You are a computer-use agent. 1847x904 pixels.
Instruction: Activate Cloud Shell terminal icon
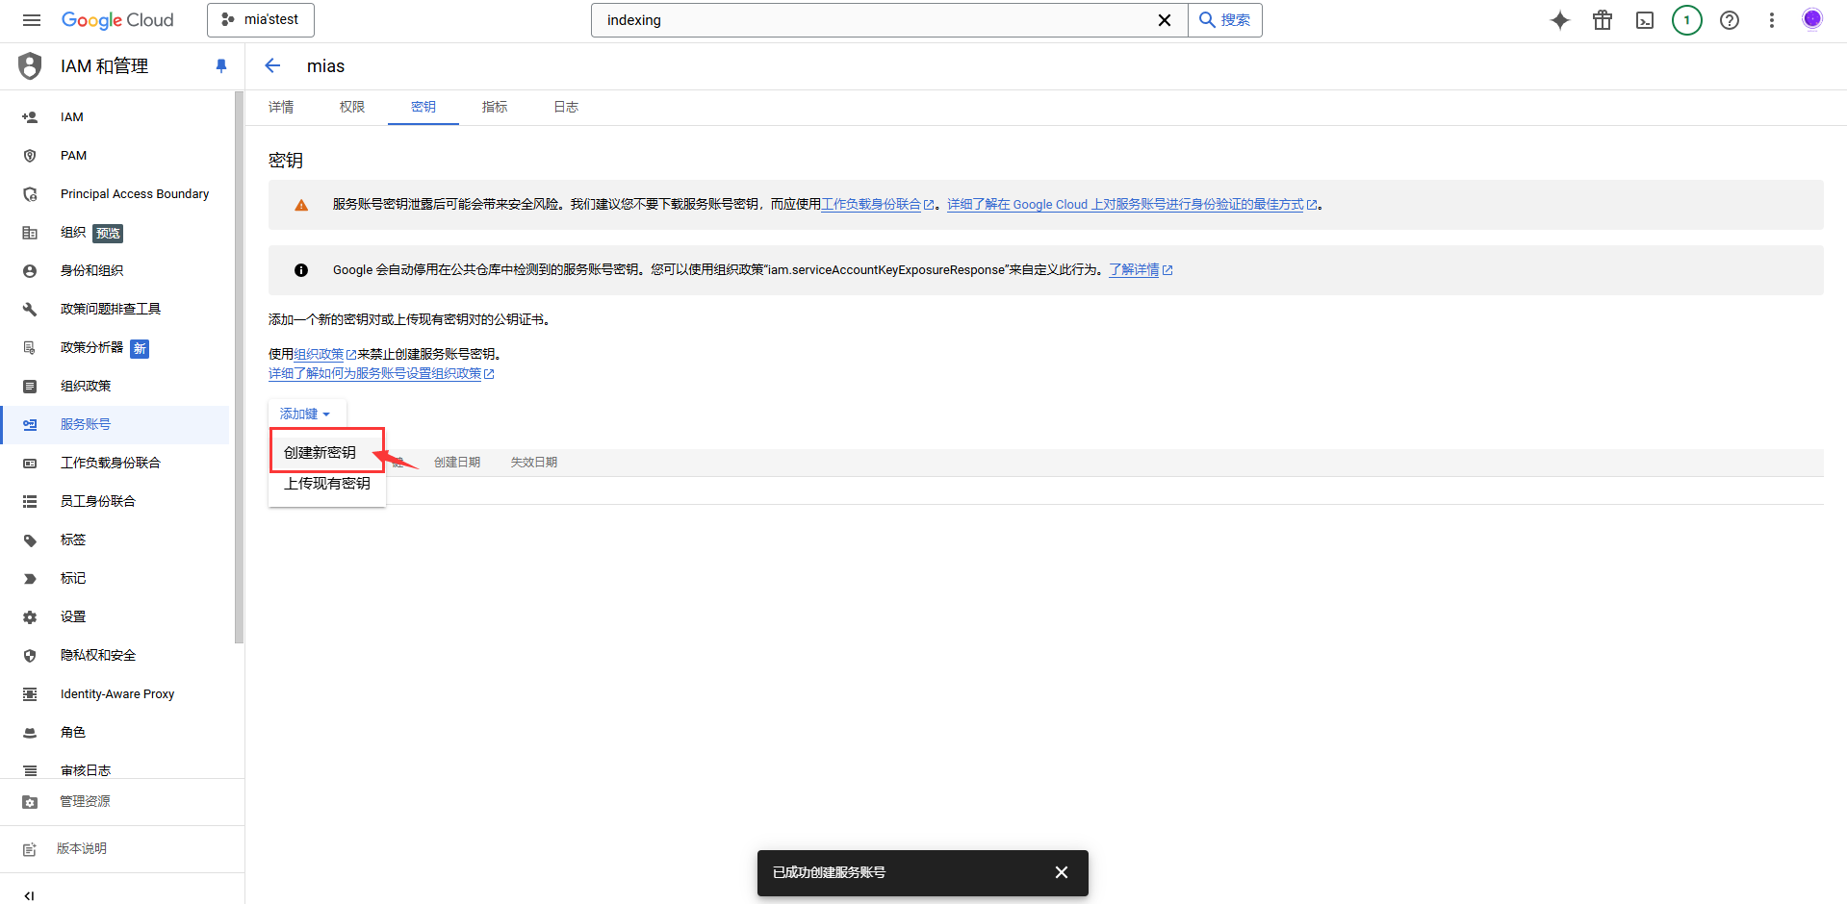click(x=1645, y=20)
